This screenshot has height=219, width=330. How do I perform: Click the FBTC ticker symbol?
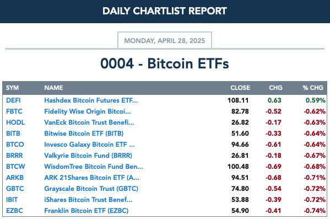(14, 111)
